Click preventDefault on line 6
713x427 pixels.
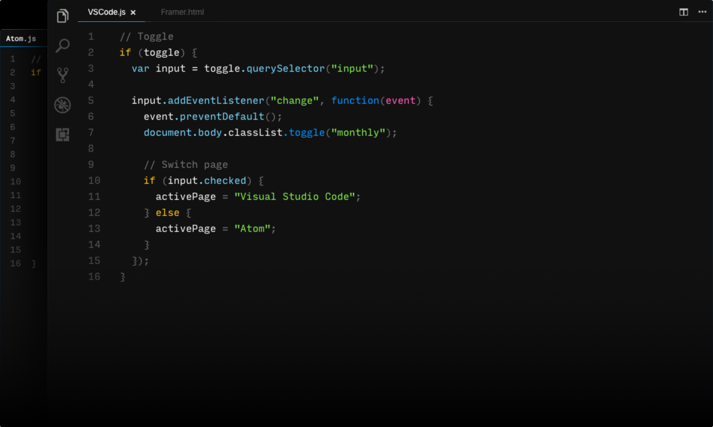click(x=222, y=117)
